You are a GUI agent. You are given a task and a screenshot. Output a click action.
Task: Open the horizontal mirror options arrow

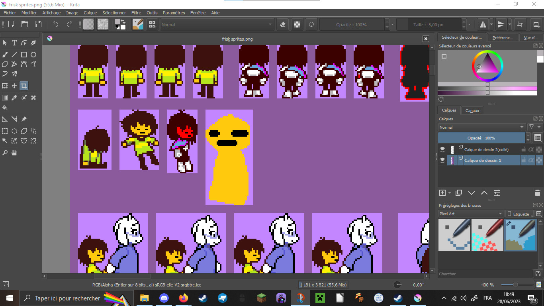[x=491, y=24]
